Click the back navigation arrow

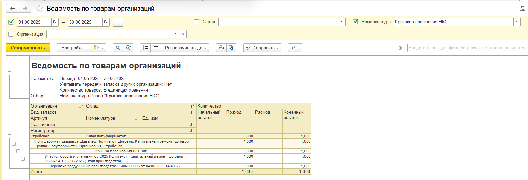pyautogui.click(x=13, y=9)
